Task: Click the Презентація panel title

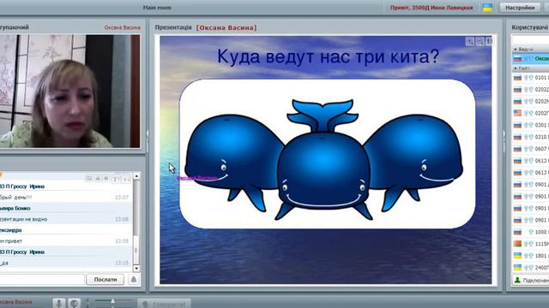Action: point(173,27)
